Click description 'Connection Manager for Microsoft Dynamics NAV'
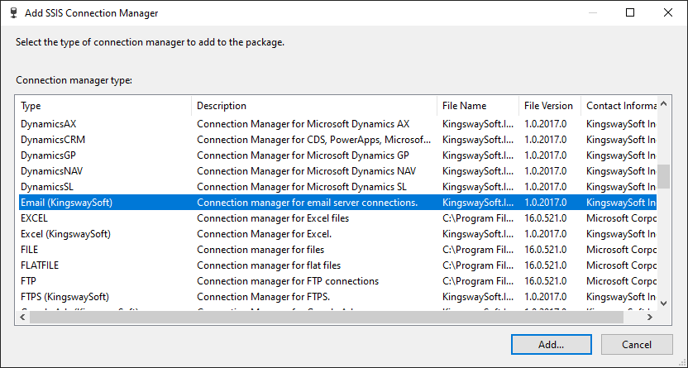 (x=306, y=171)
